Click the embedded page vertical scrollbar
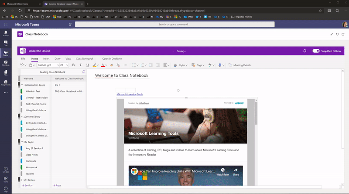 [x=256, y=113]
